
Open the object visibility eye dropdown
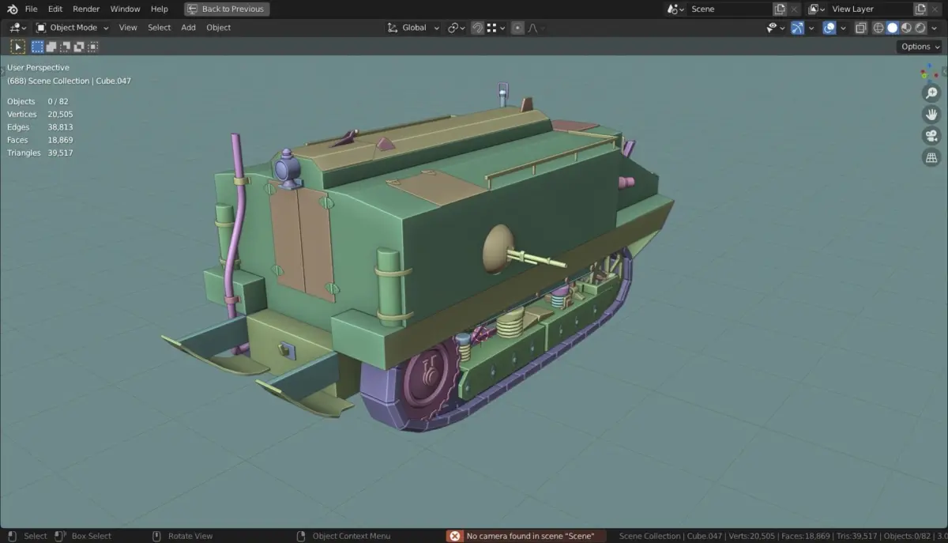tap(776, 28)
